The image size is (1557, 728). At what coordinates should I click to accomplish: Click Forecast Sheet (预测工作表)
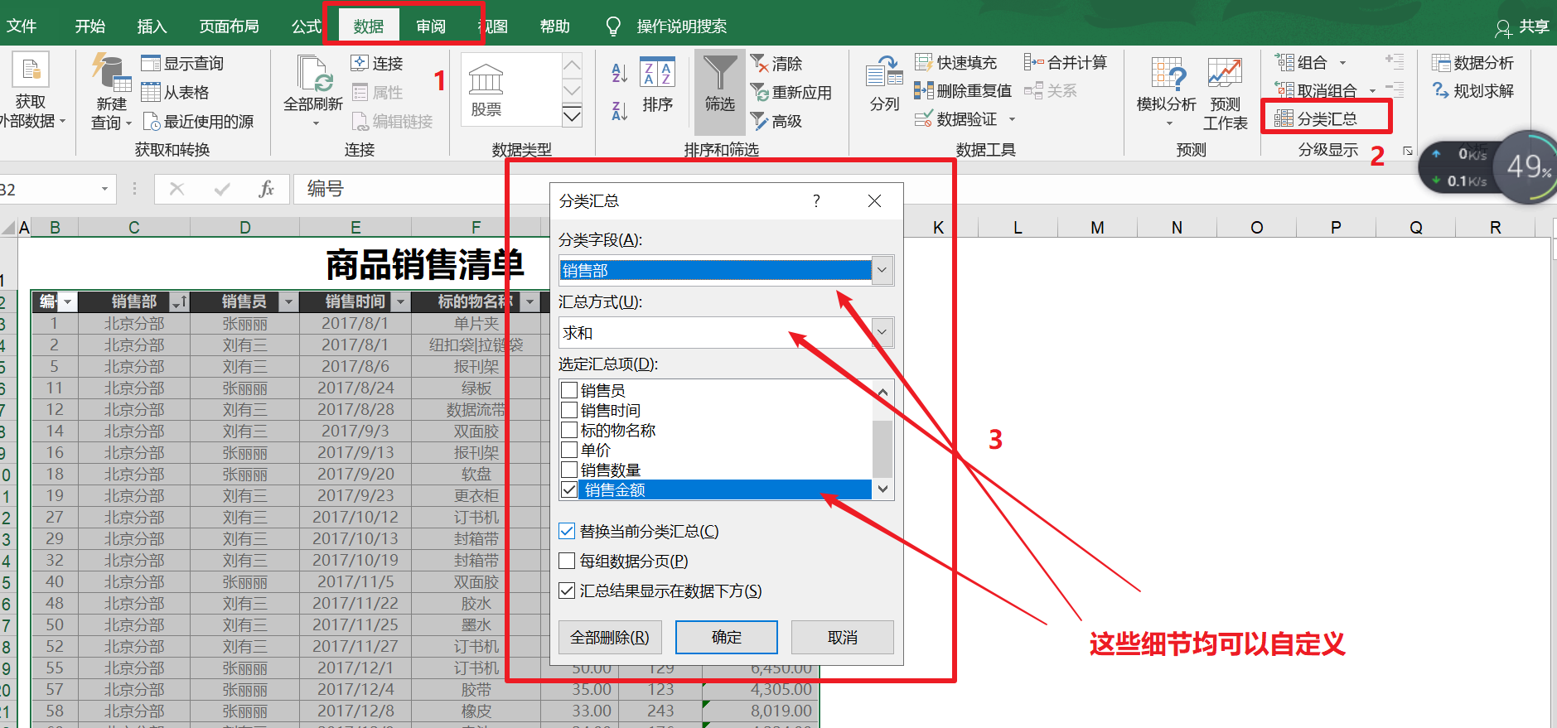click(1226, 93)
